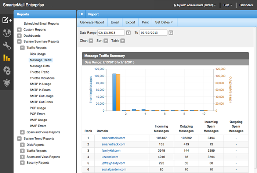Click the Generate Report button
The height and width of the screenshot is (173, 257).
[92, 22]
